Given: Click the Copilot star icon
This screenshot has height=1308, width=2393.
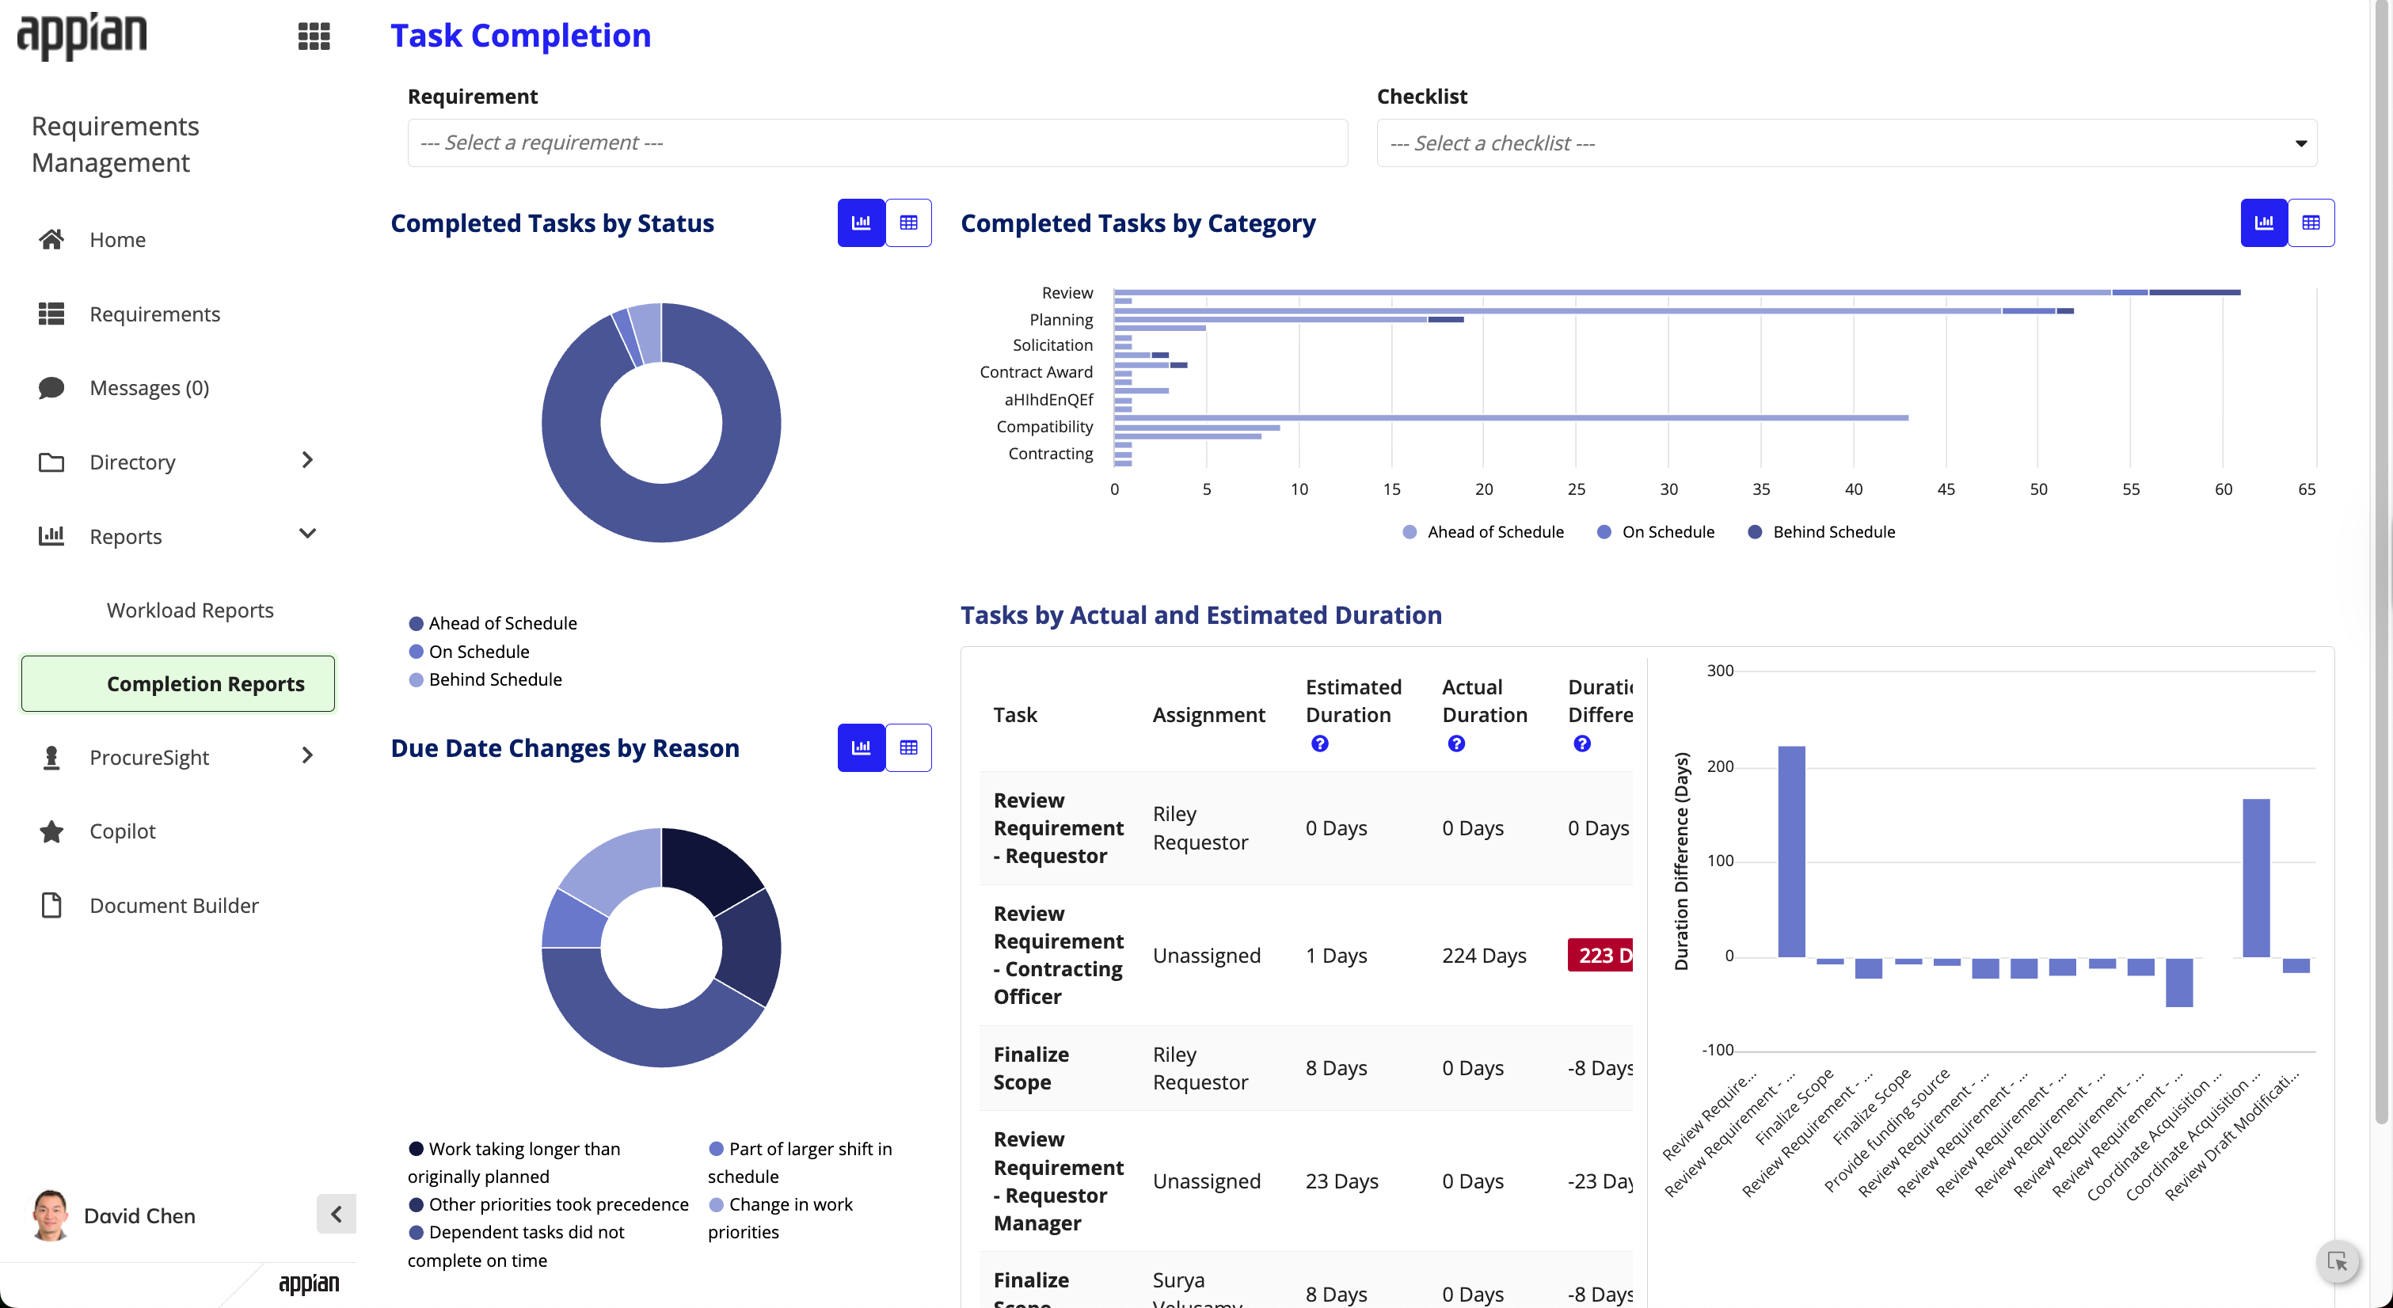Looking at the screenshot, I should (x=52, y=831).
